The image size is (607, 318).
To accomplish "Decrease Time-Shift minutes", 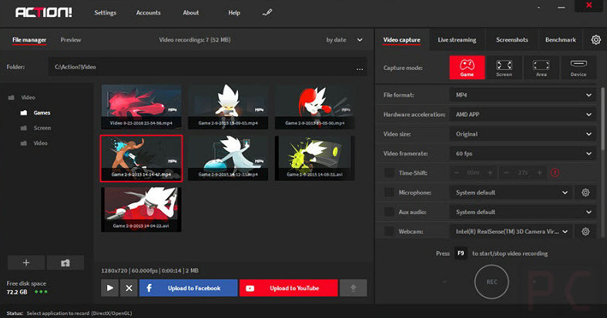I will [x=457, y=172].
